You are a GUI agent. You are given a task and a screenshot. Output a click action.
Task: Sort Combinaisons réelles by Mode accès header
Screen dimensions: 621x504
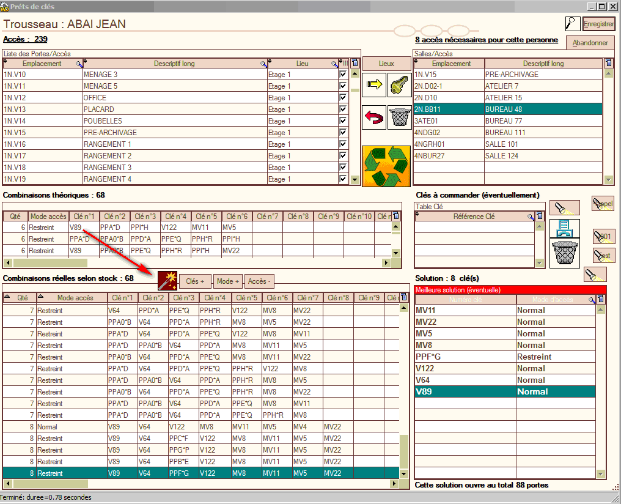[72, 297]
